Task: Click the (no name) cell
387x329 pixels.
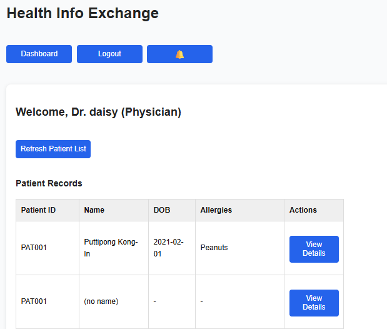Action: pos(101,301)
